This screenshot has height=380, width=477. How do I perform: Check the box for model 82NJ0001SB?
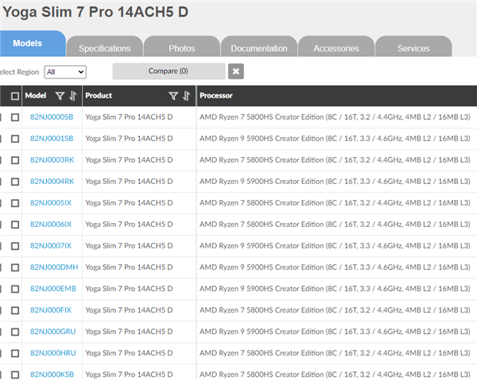(x=15, y=139)
